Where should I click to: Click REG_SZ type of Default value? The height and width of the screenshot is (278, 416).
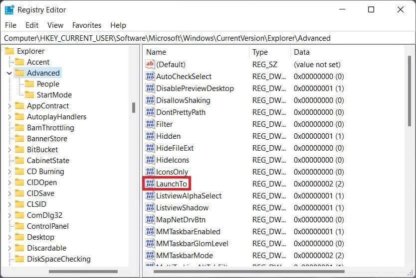[x=265, y=64]
